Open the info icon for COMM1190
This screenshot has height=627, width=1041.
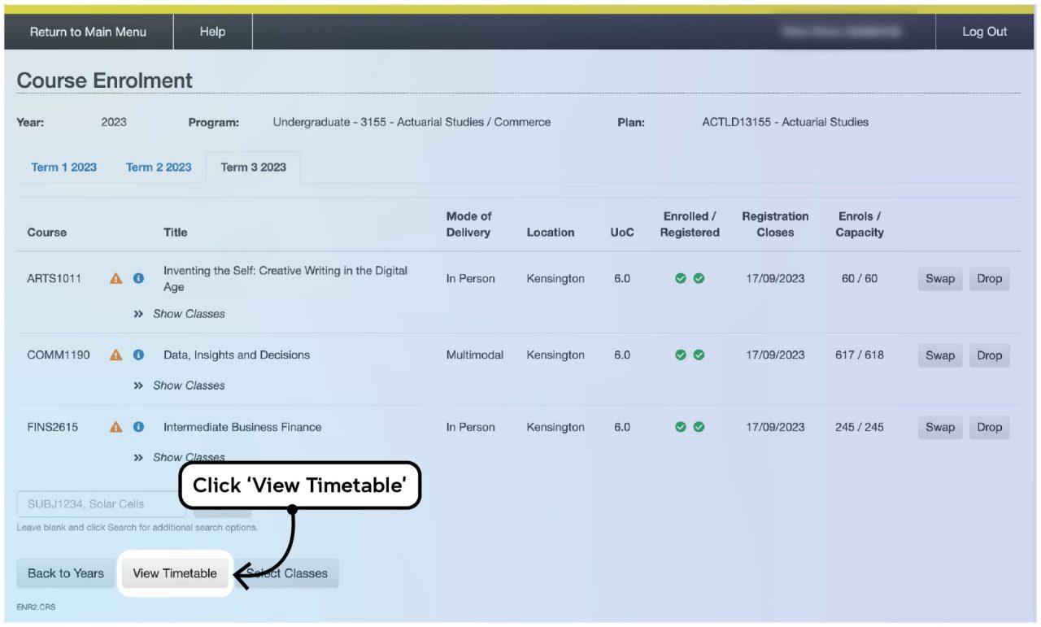(x=136, y=355)
